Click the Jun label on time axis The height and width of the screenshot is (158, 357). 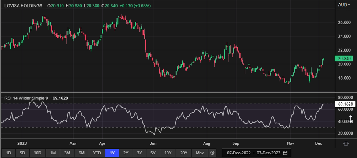pos(153,144)
